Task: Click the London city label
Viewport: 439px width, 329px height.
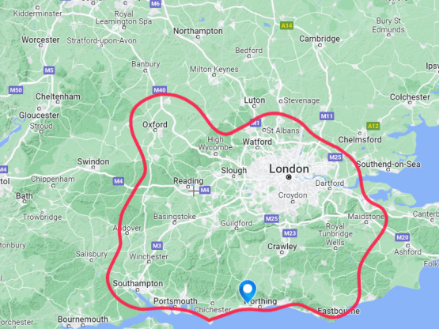Action: pyautogui.click(x=289, y=168)
